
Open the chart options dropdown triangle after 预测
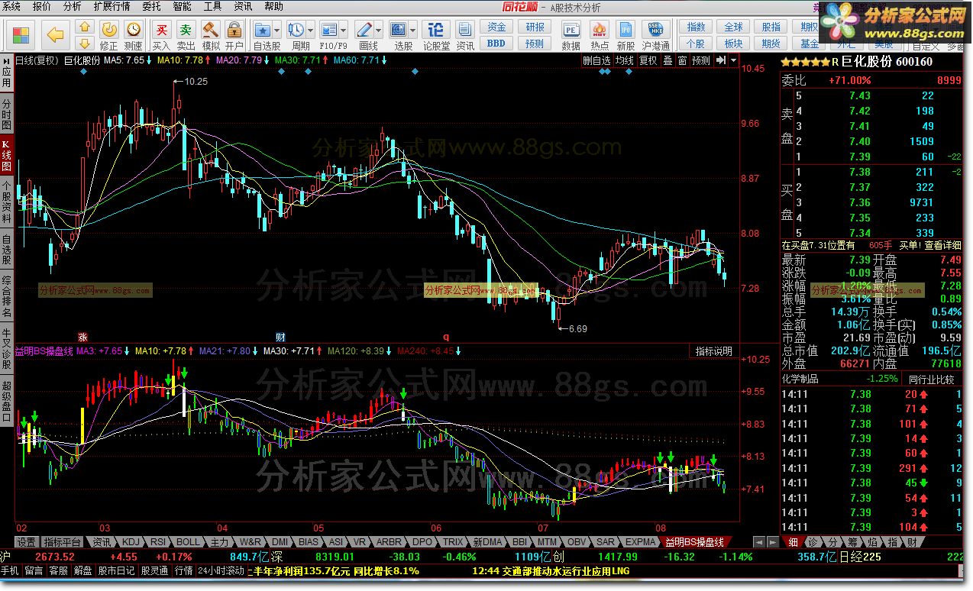point(734,60)
